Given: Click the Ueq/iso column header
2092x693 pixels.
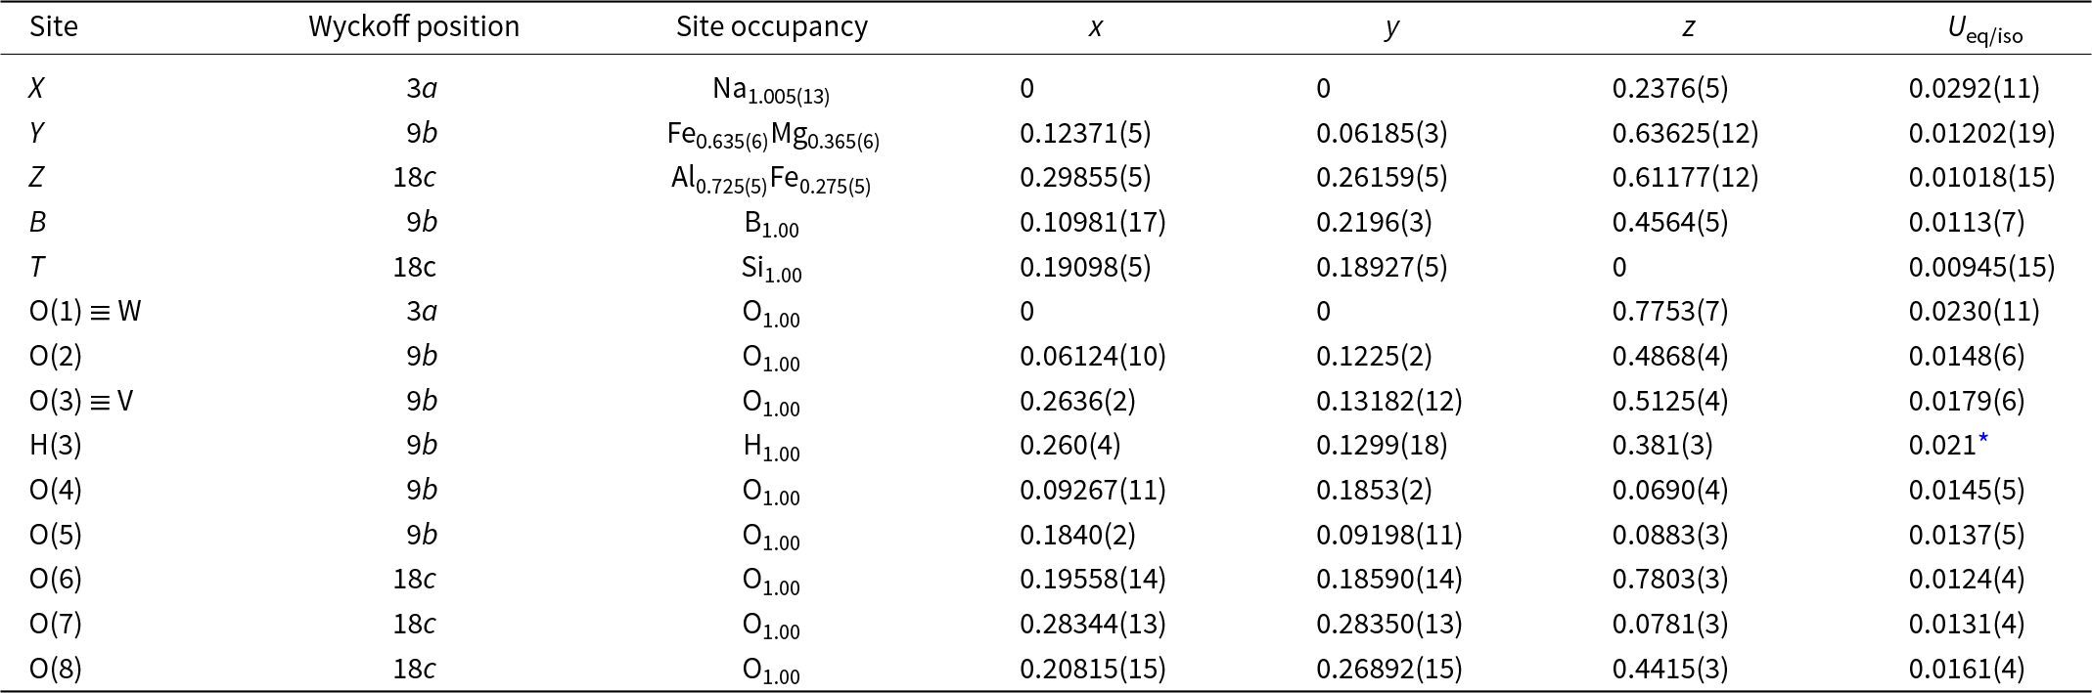Looking at the screenshot, I should coord(1984,31).
